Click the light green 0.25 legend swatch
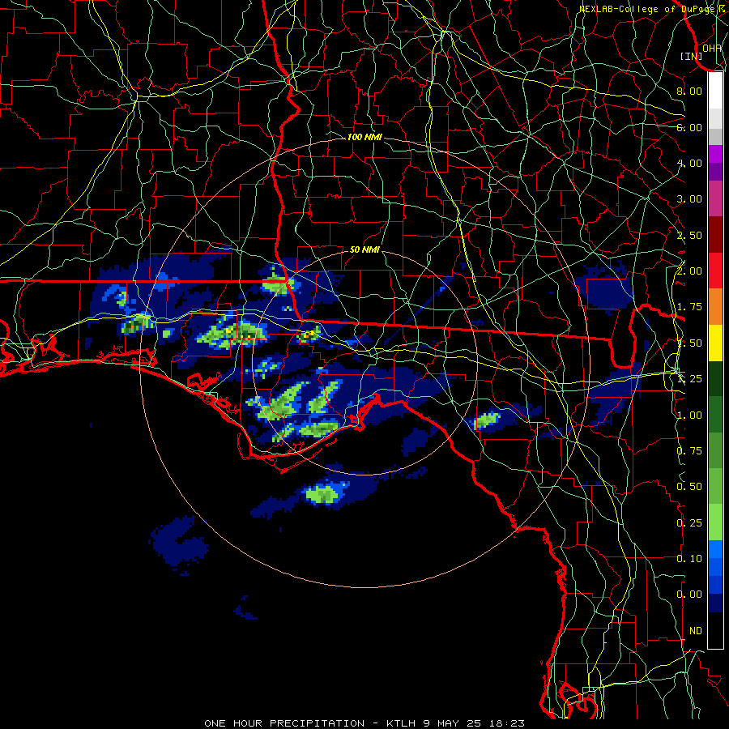729x729 pixels. point(715,522)
